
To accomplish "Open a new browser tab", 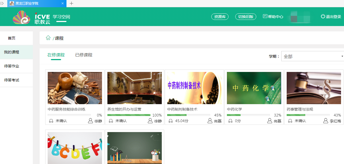I will click(x=71, y=3).
